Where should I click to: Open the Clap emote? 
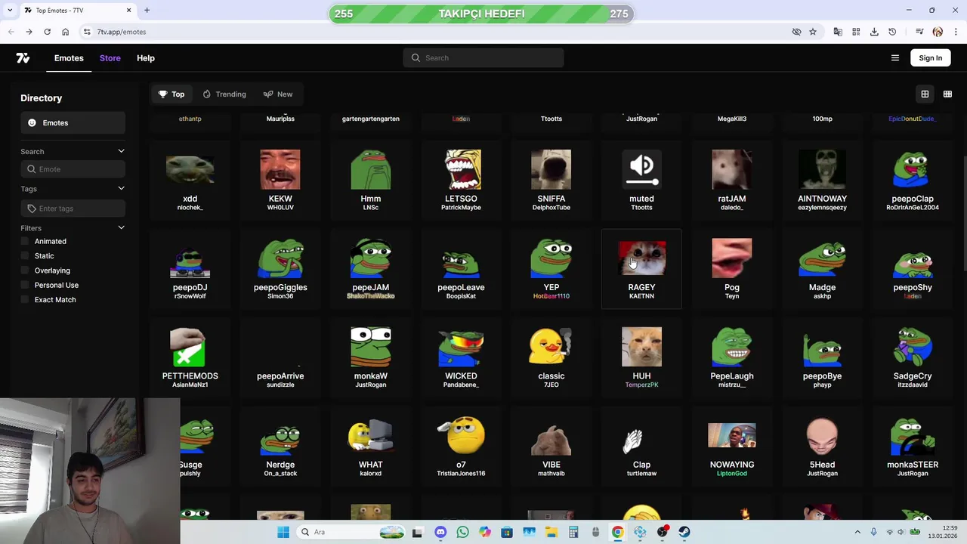pyautogui.click(x=641, y=446)
